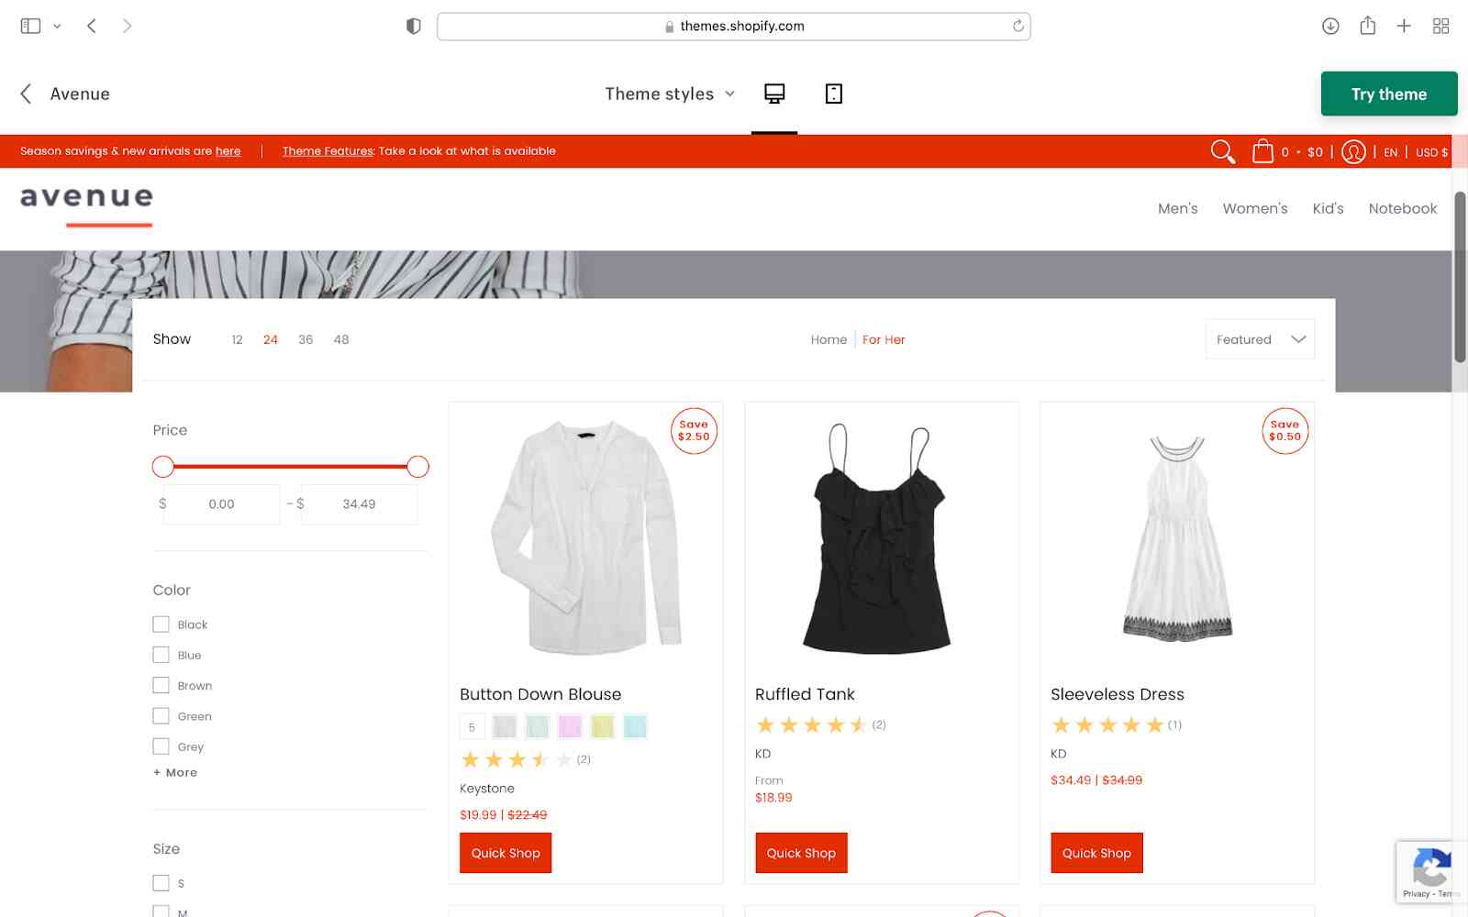Open the Featured sort dropdown
Screen dimensions: 1468x917
1260,339
